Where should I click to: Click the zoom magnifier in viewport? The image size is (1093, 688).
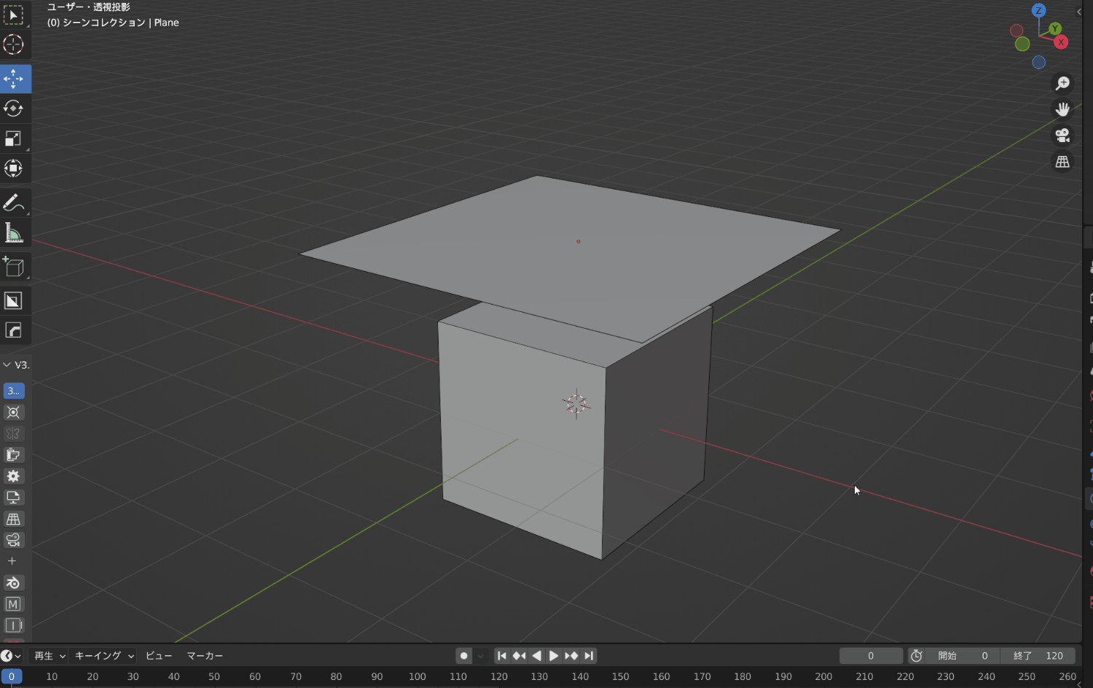click(x=1062, y=83)
